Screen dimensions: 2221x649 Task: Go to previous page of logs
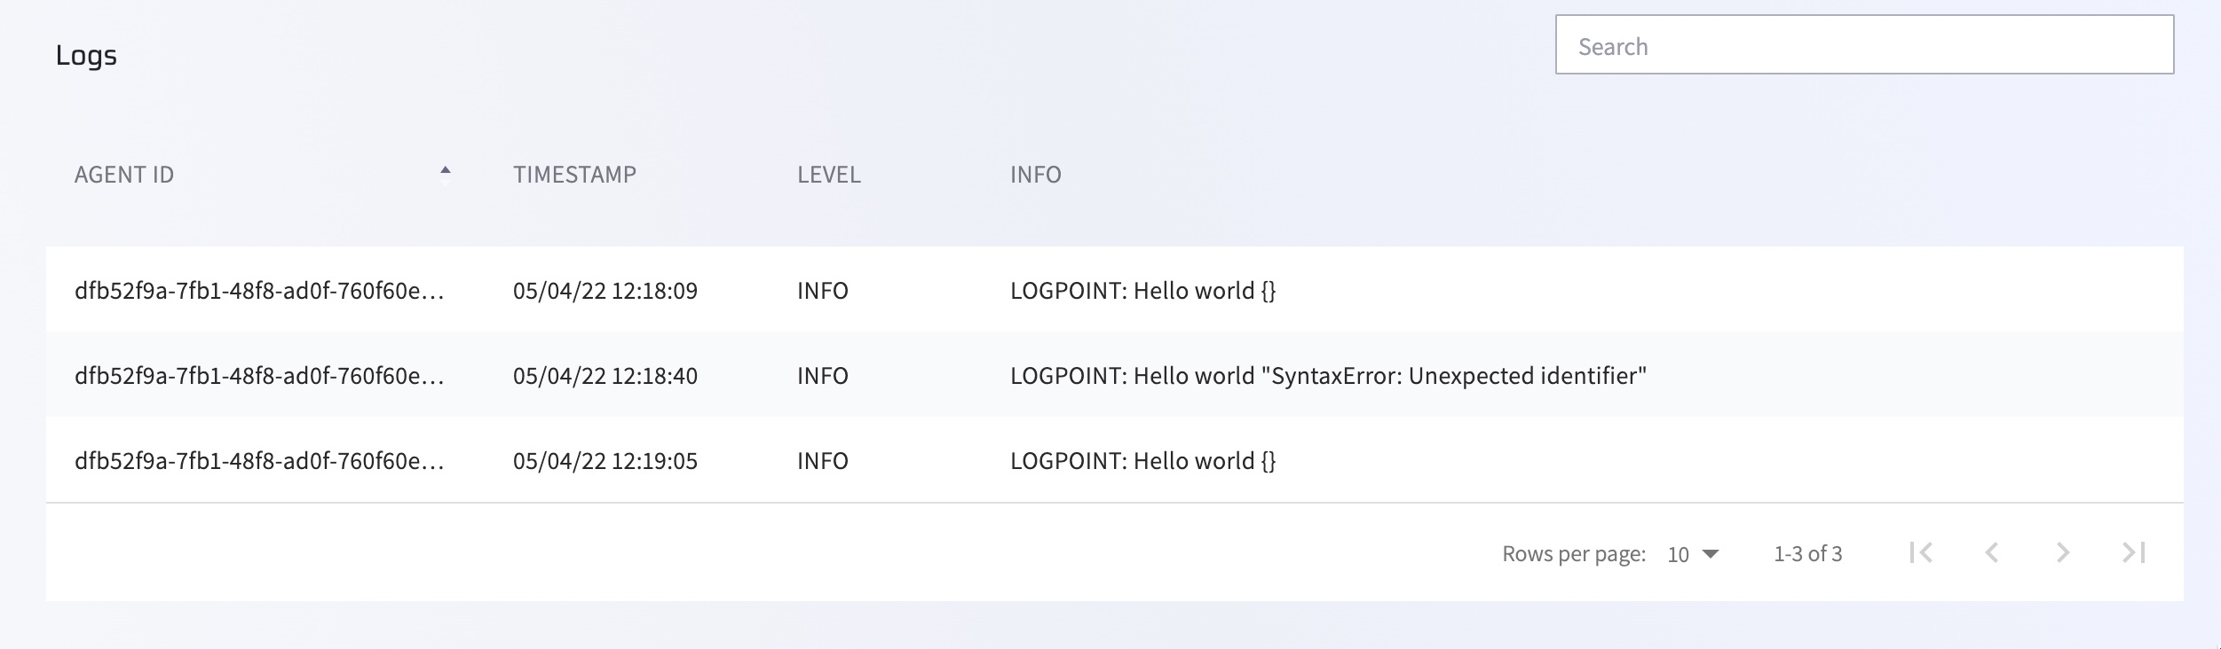[x=1992, y=553]
